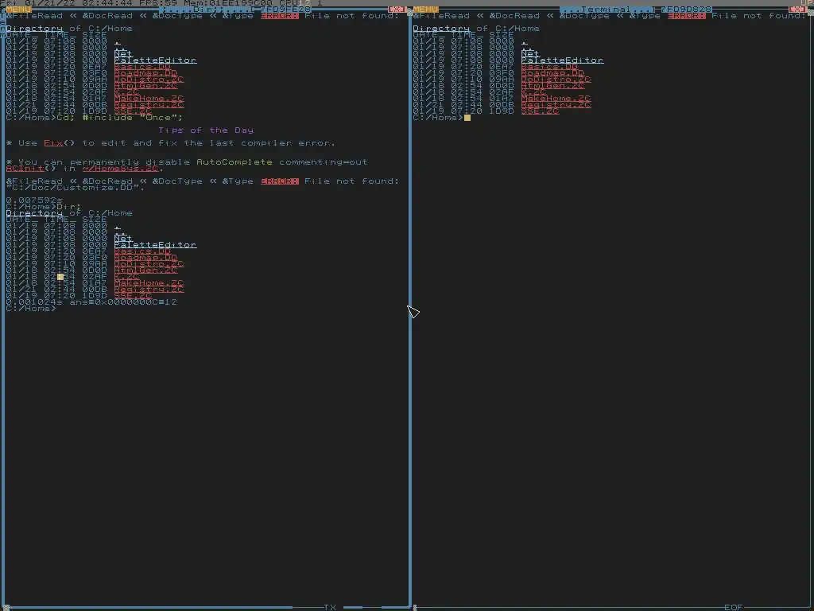Open MakeHome.ZC below the Dir; command

pyautogui.click(x=149, y=283)
